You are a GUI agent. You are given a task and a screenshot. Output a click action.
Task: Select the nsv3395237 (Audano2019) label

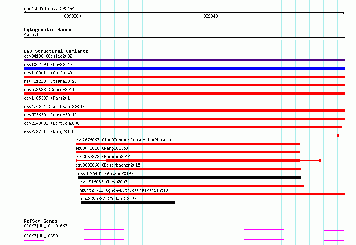tap(108, 199)
